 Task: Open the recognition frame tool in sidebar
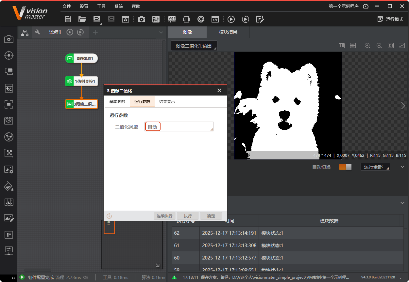(9, 104)
